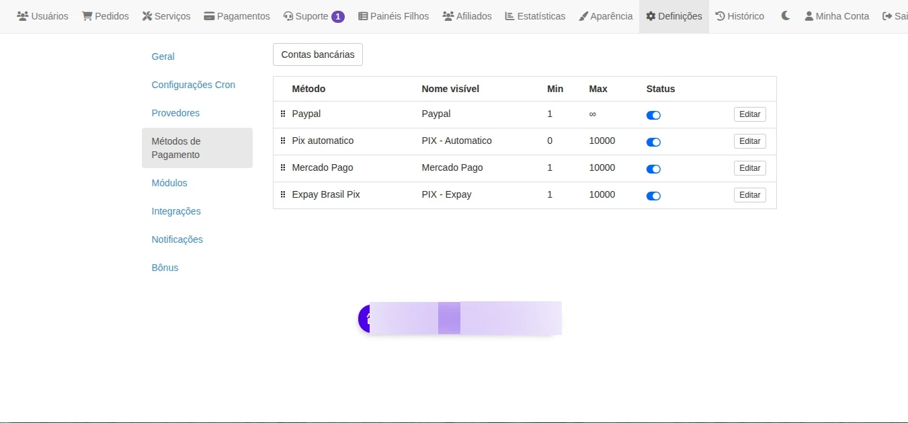Click the infinity max value for Paypal

[x=592, y=114]
